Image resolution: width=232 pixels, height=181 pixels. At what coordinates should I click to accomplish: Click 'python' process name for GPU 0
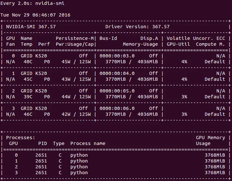pos(79,155)
